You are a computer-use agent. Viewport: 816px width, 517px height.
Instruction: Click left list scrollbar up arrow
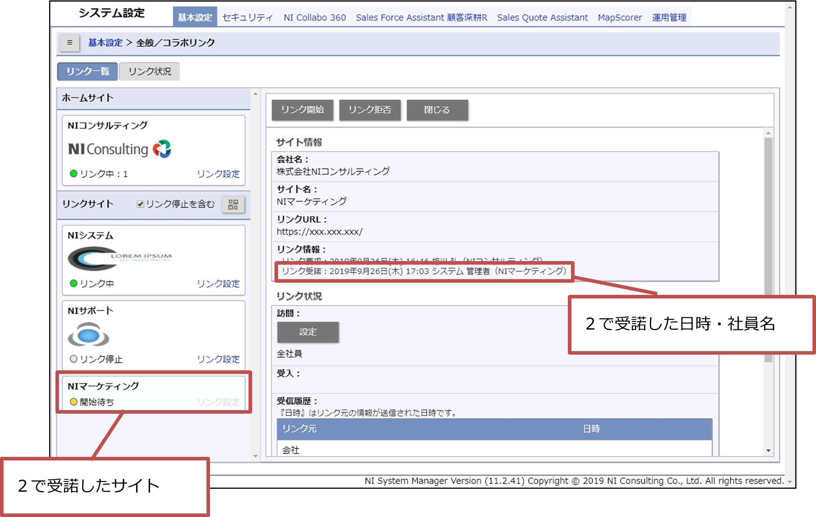pyautogui.click(x=256, y=94)
